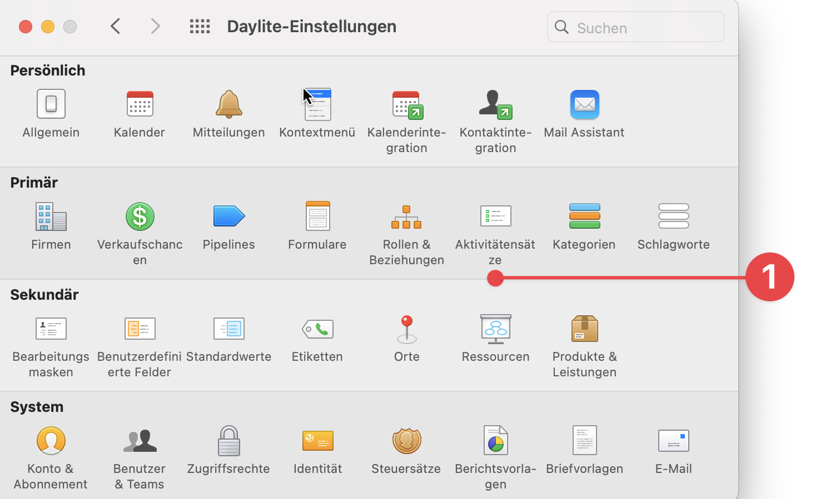Open Rollen & Beziehungen settings
This screenshot has height=499, width=840.
coord(406,216)
